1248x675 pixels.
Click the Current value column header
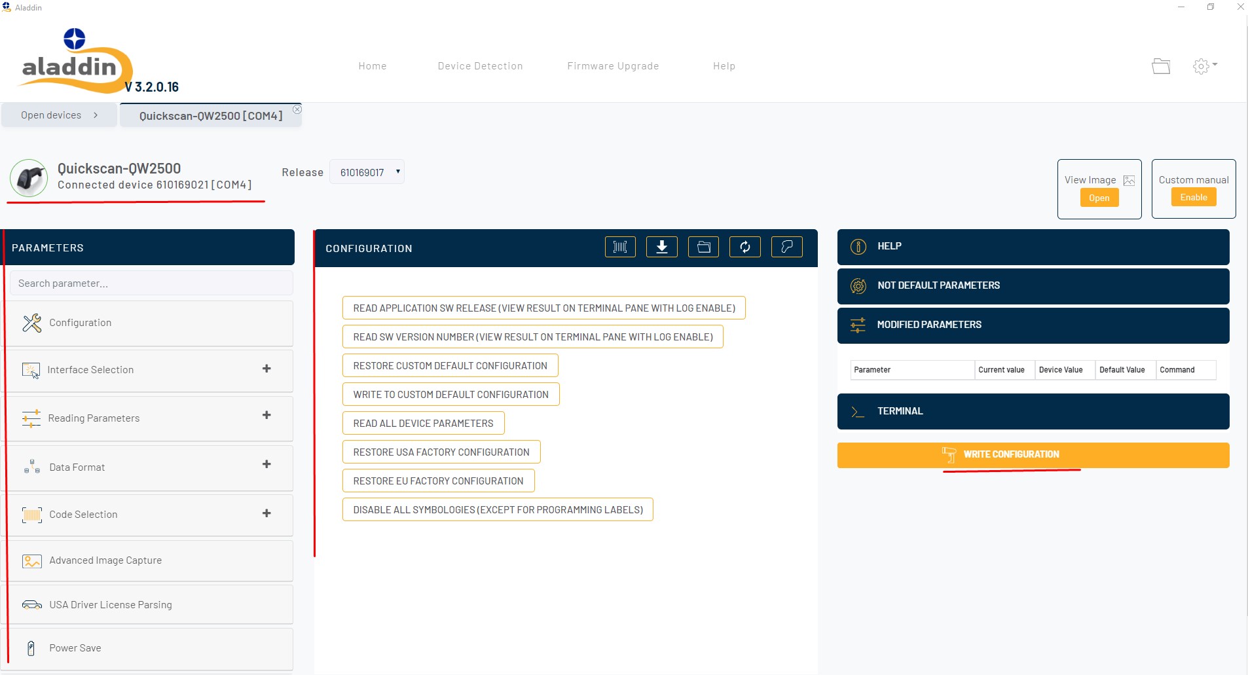(x=1004, y=370)
